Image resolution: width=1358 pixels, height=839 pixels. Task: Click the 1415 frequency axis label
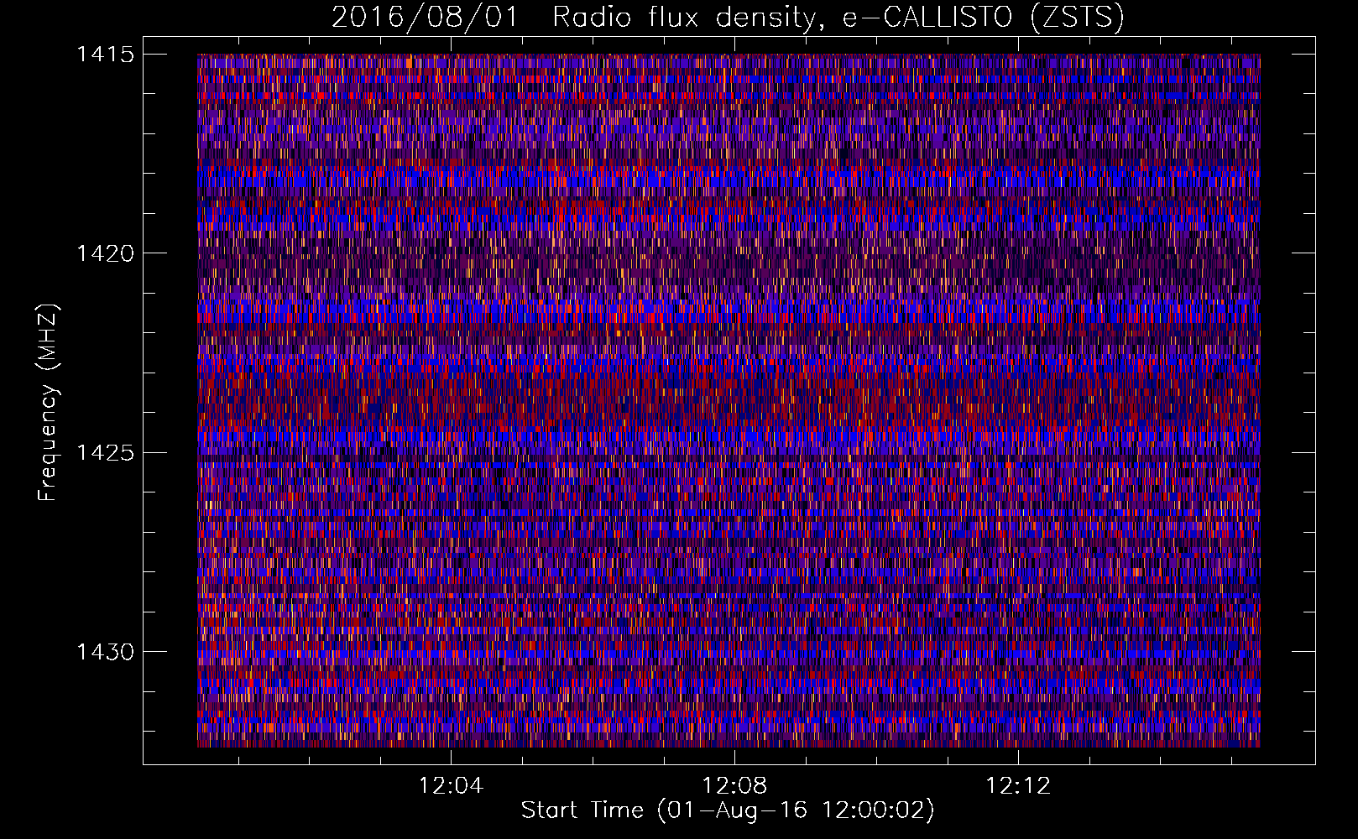coord(105,55)
